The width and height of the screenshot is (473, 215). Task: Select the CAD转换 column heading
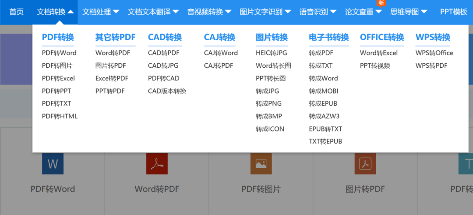point(165,38)
